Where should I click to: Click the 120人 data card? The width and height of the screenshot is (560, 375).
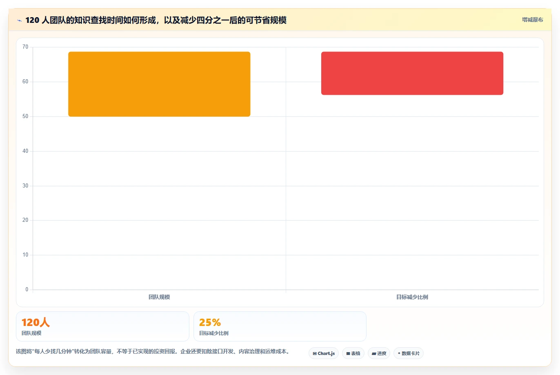tap(102, 326)
